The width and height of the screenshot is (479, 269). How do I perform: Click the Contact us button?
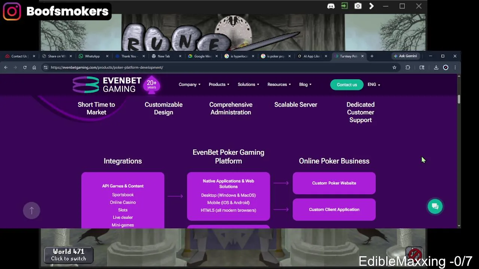click(x=347, y=84)
